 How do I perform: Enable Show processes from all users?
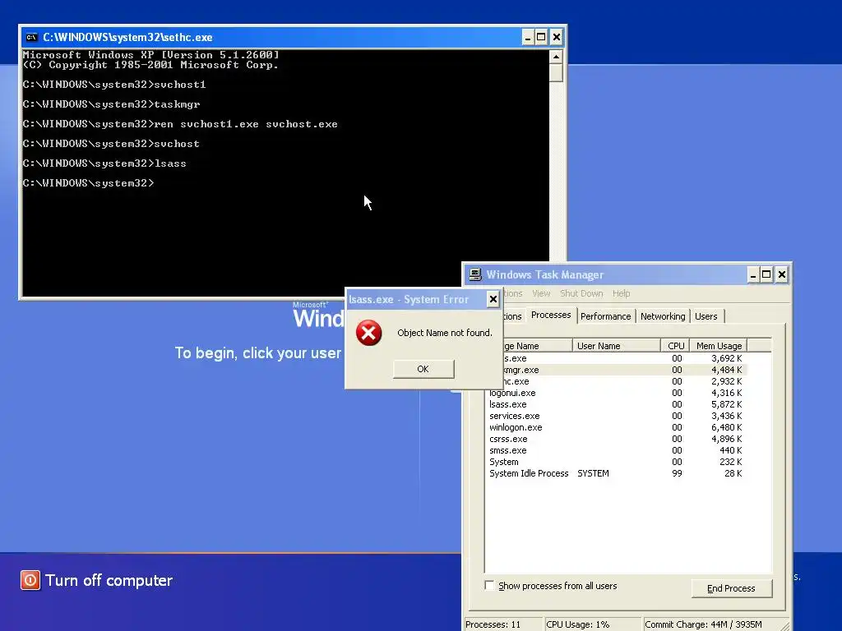[489, 585]
